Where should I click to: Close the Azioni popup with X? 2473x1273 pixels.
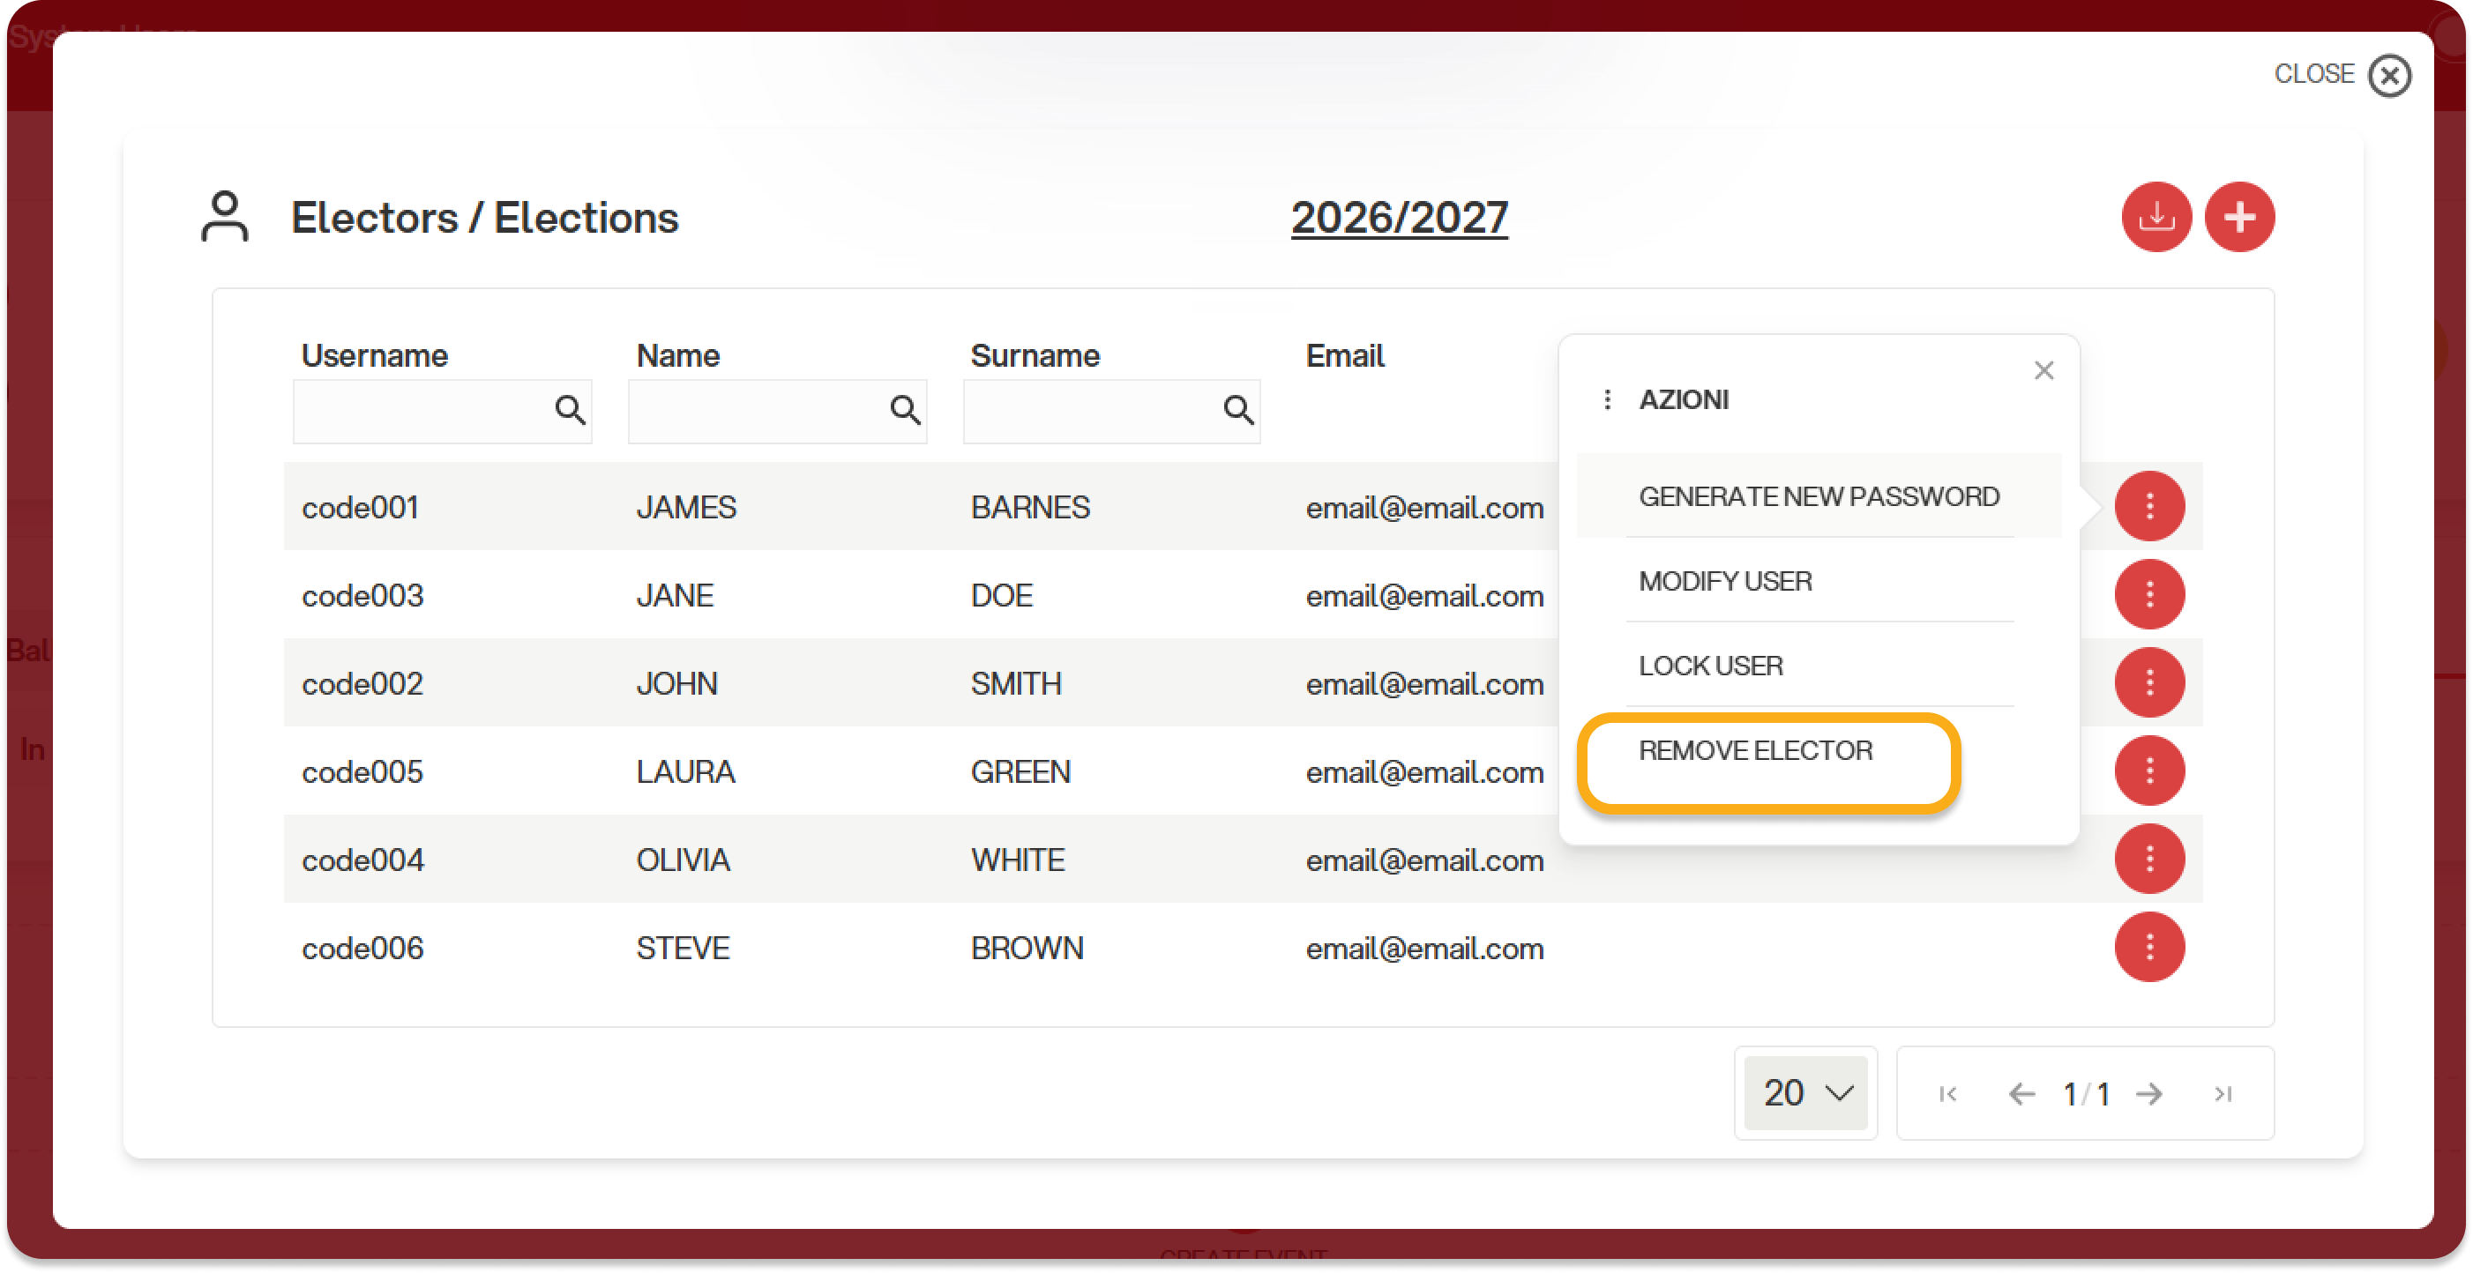(x=2043, y=370)
